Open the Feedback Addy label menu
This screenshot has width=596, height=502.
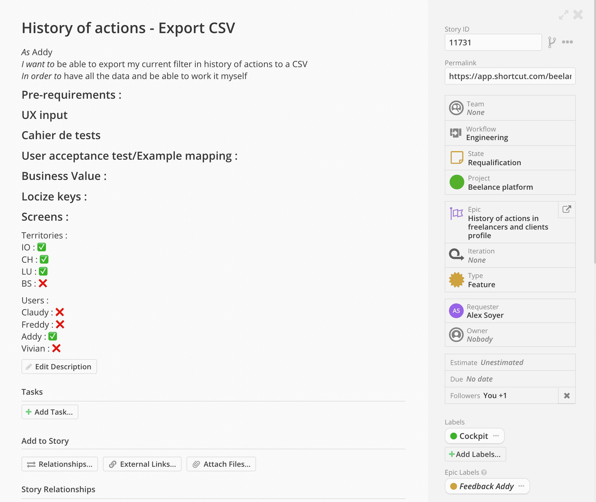521,486
